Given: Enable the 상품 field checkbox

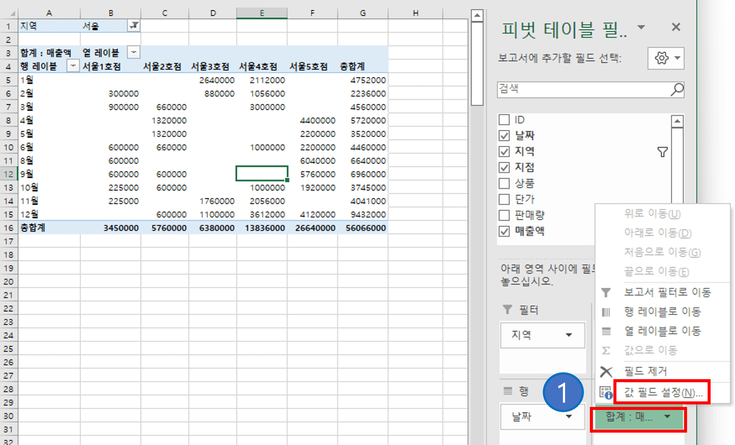Looking at the screenshot, I should (x=504, y=183).
